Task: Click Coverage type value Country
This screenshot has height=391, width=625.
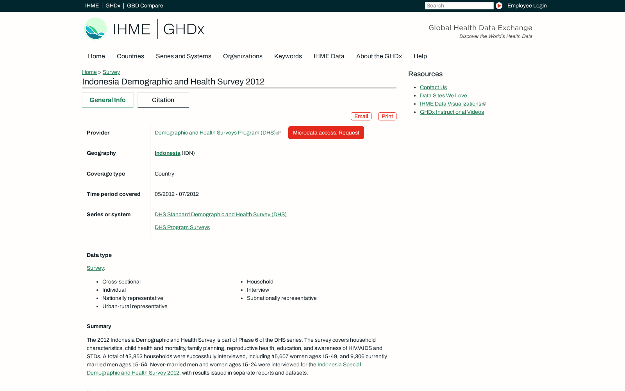Action: tap(164, 174)
